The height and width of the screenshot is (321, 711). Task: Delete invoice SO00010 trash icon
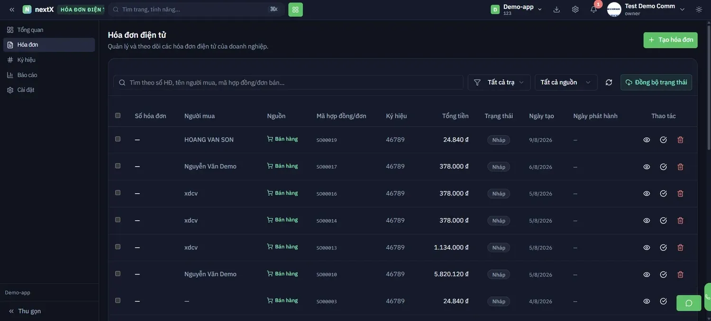[x=680, y=275]
